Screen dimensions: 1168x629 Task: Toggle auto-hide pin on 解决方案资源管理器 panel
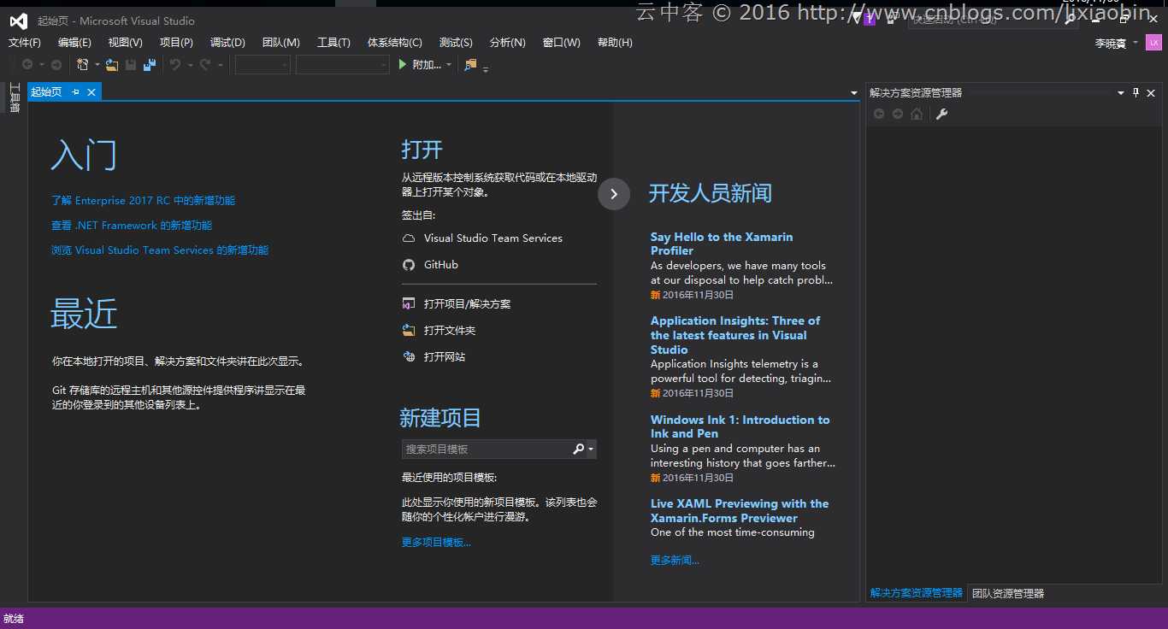click(1136, 92)
